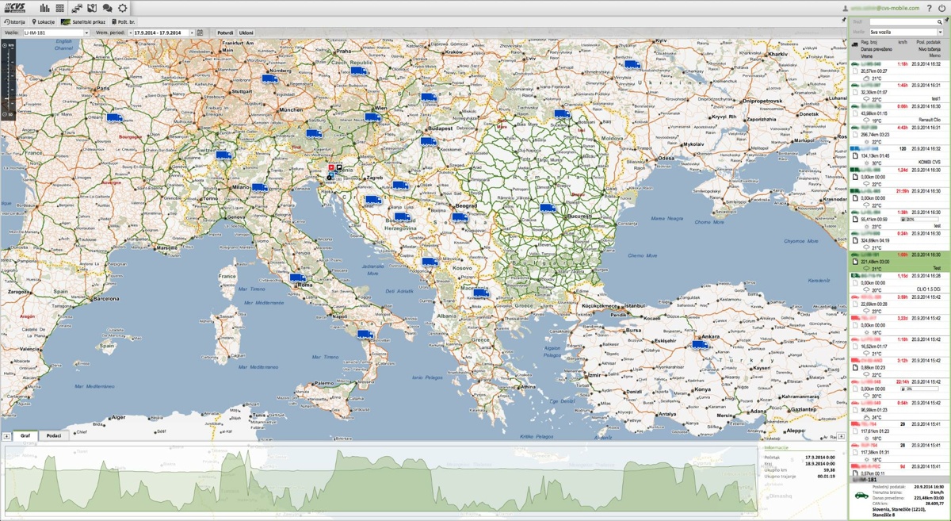The width and height of the screenshot is (951, 521).
Task: Click the power logout icon
Action: (x=941, y=8)
